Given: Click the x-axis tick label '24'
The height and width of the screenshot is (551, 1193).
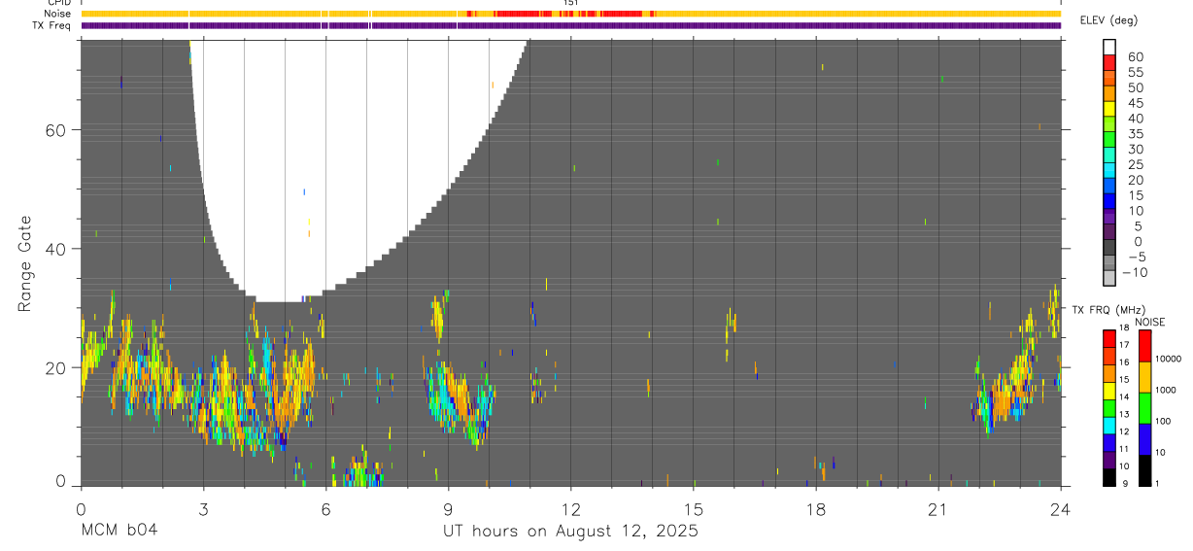Looking at the screenshot, I should click(1060, 509).
